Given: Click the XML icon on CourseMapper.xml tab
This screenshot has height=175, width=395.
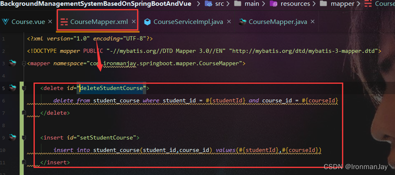Looking at the screenshot, I should pyautogui.click(x=64, y=22).
